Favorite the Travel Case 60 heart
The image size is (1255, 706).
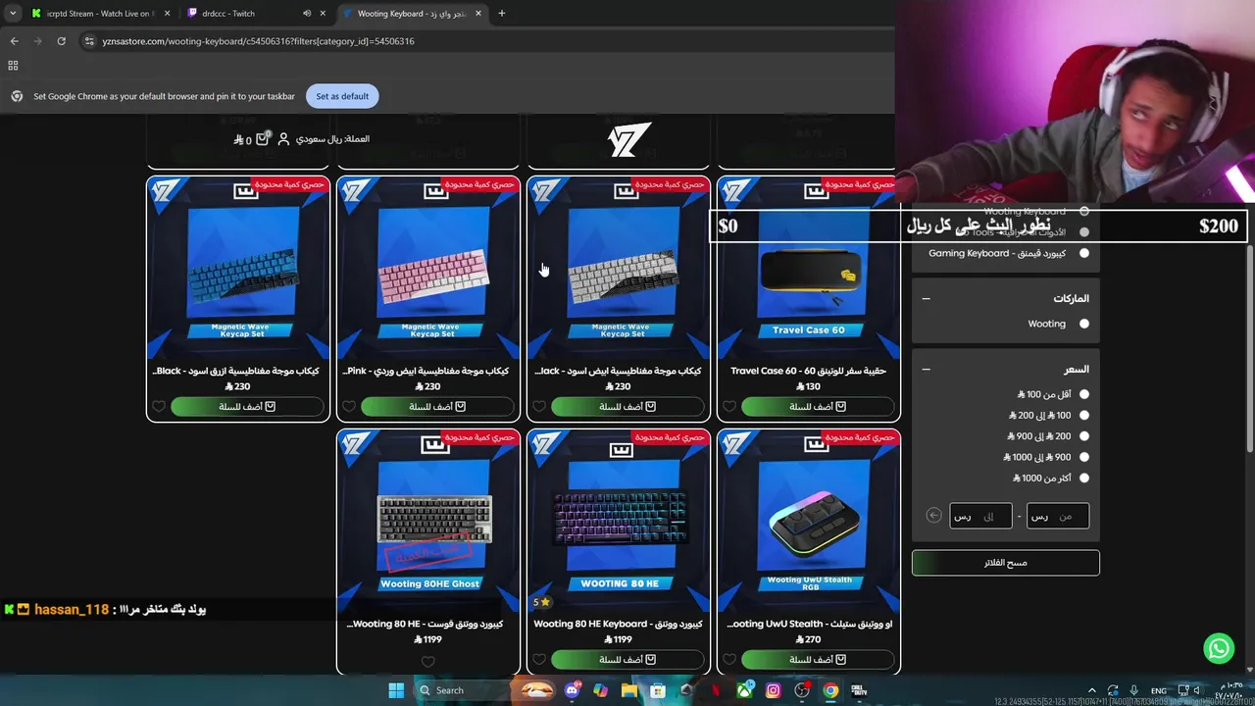(x=729, y=406)
